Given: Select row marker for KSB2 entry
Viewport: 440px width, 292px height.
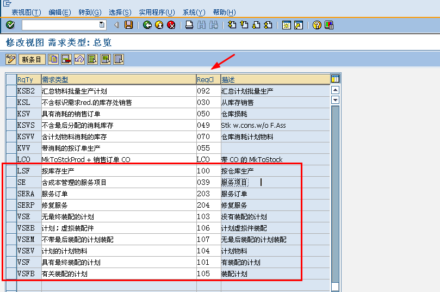Looking at the screenshot, I should 11,91.
